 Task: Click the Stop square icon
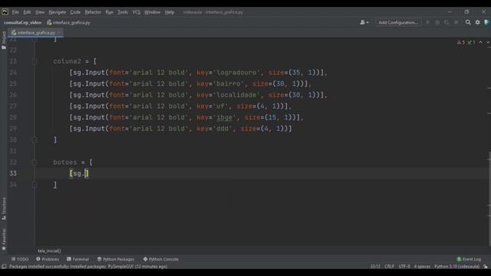point(456,22)
